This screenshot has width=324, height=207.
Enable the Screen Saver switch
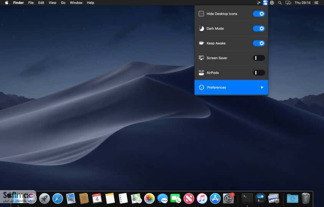pos(259,58)
